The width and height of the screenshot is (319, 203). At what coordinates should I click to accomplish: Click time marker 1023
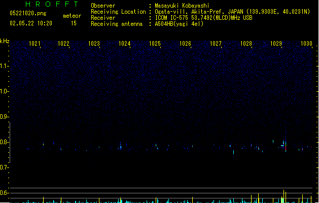[94, 44]
